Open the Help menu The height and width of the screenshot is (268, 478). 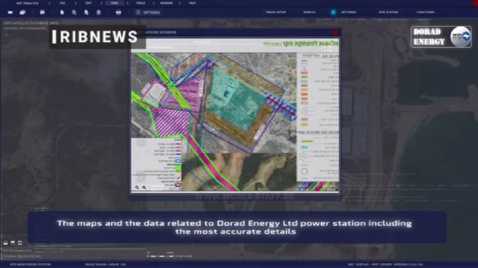pos(193,3)
